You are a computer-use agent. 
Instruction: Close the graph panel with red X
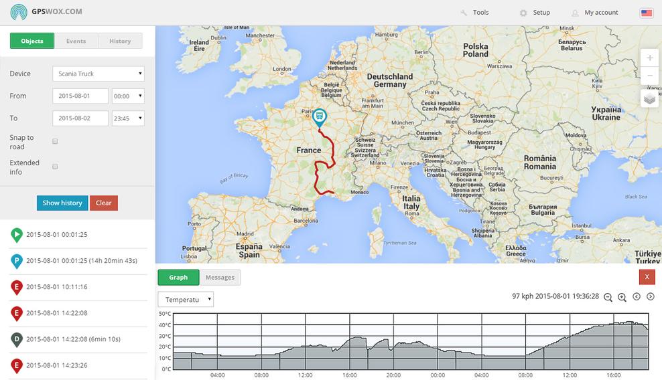[647, 277]
